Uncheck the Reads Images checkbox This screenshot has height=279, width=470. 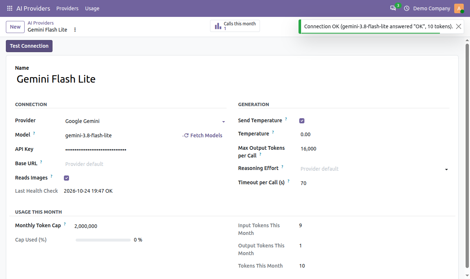coord(66,178)
